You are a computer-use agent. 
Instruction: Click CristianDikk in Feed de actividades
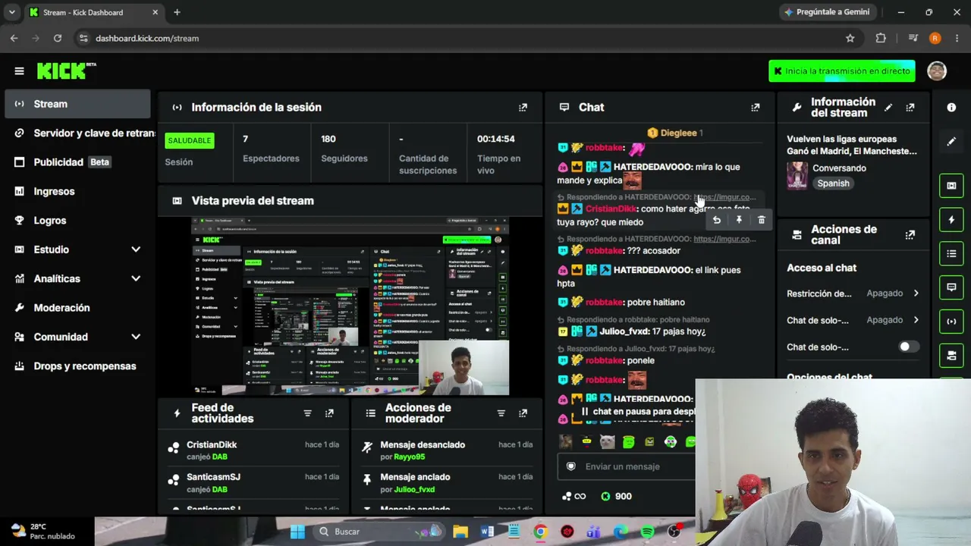212,445
